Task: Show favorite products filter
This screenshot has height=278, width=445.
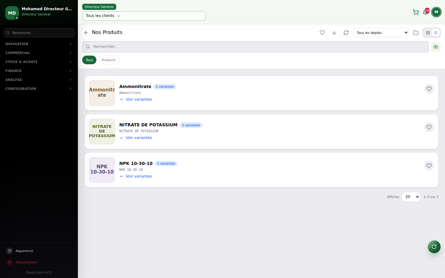Action: 322,32
